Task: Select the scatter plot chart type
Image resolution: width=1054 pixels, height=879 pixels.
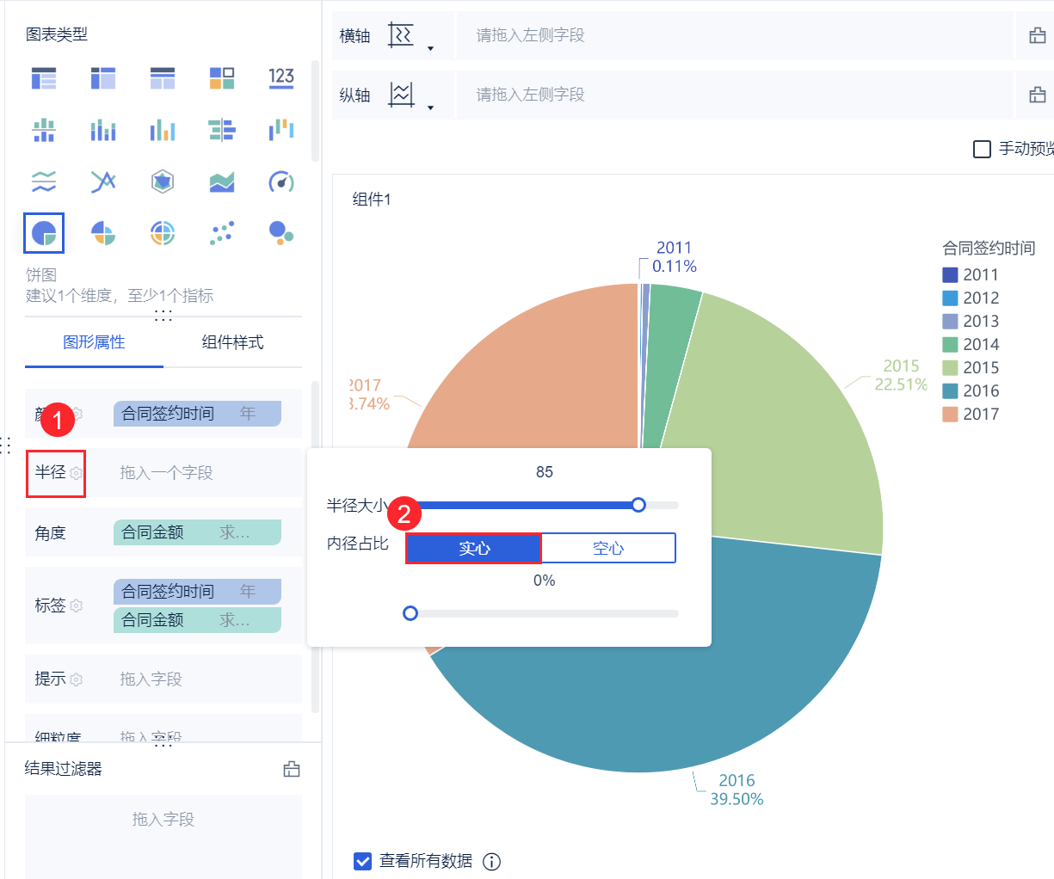Action: (x=222, y=233)
